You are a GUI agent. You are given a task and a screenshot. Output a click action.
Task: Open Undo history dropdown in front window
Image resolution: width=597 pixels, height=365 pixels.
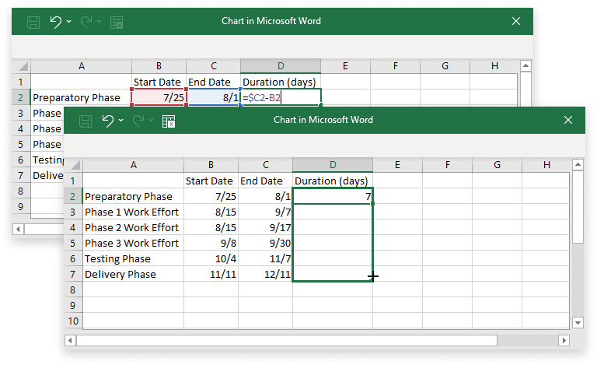point(120,121)
